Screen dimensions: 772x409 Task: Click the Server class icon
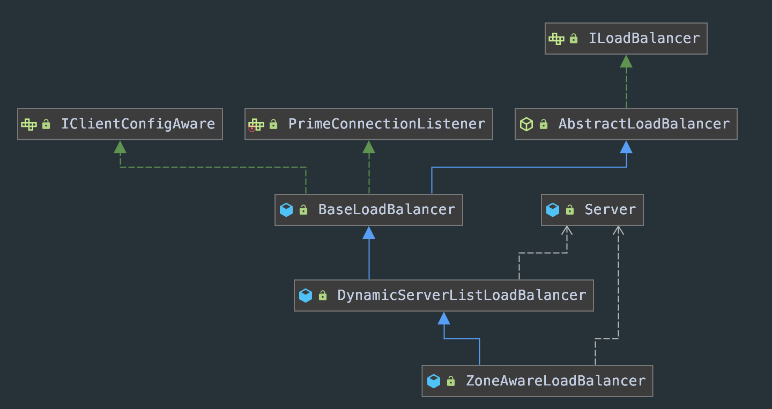pyautogui.click(x=553, y=210)
